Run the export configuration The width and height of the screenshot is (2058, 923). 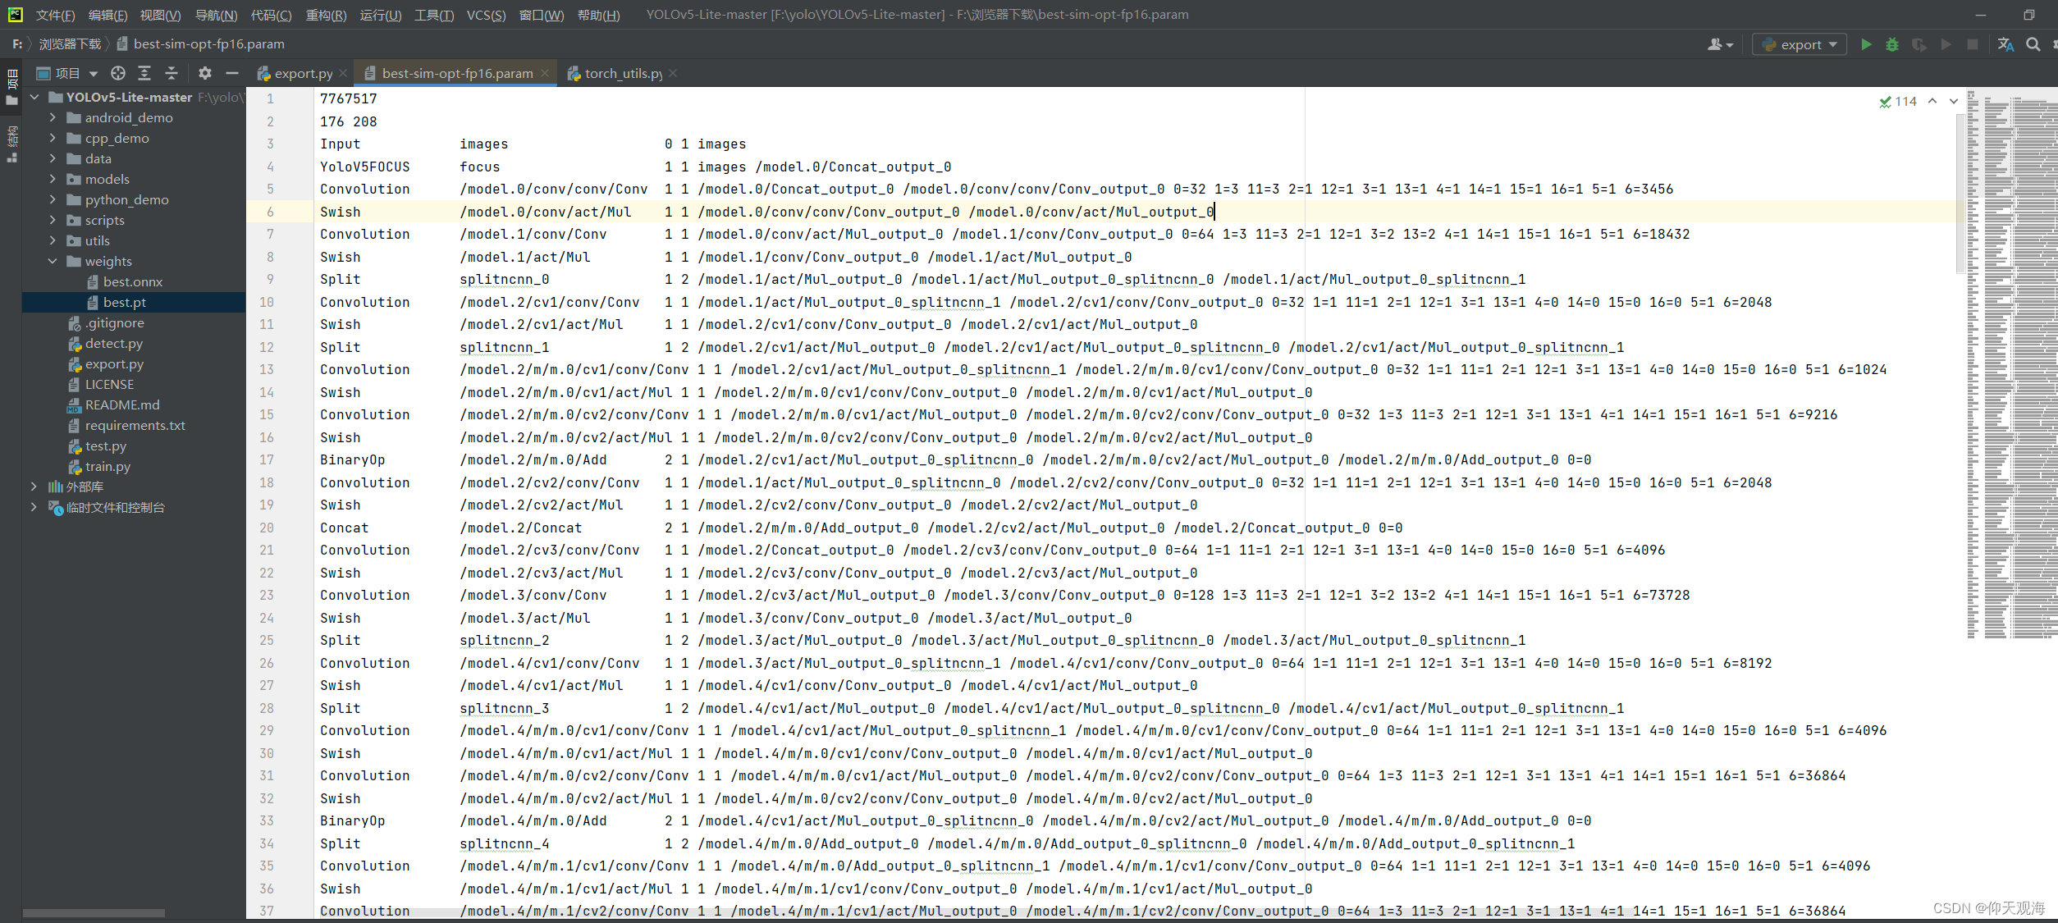(x=1866, y=44)
